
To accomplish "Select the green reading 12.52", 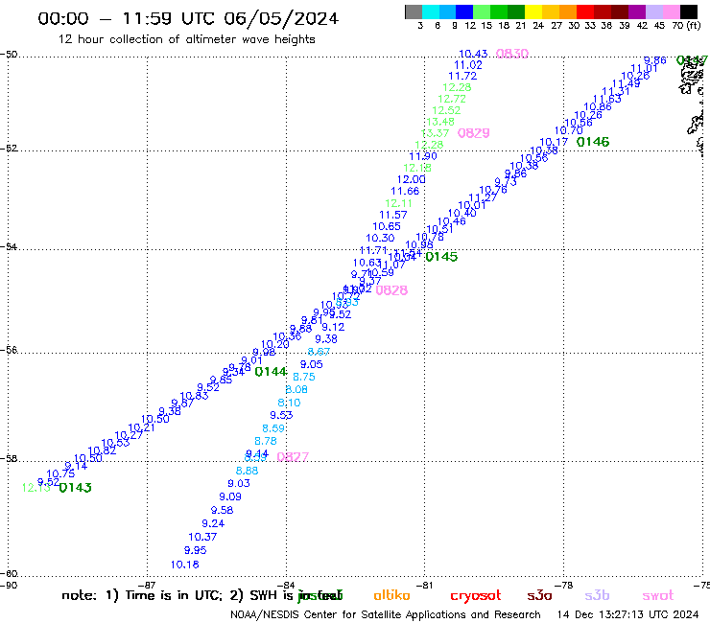I will pos(446,110).
